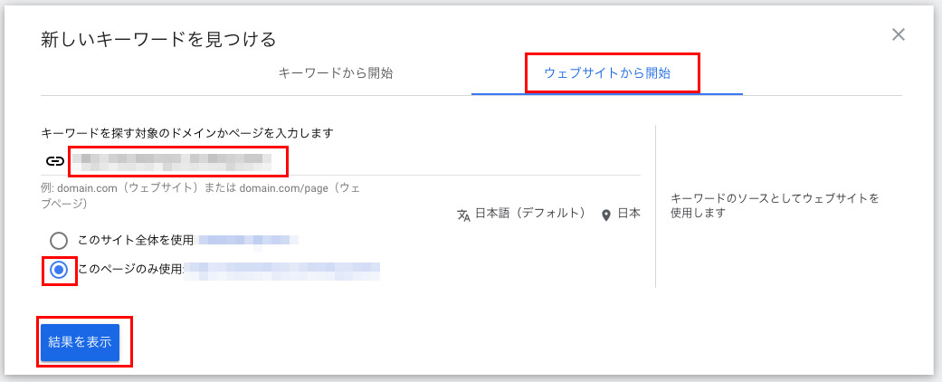Select the このサイト全体を使用 radio button
The width and height of the screenshot is (942, 382).
[58, 241]
